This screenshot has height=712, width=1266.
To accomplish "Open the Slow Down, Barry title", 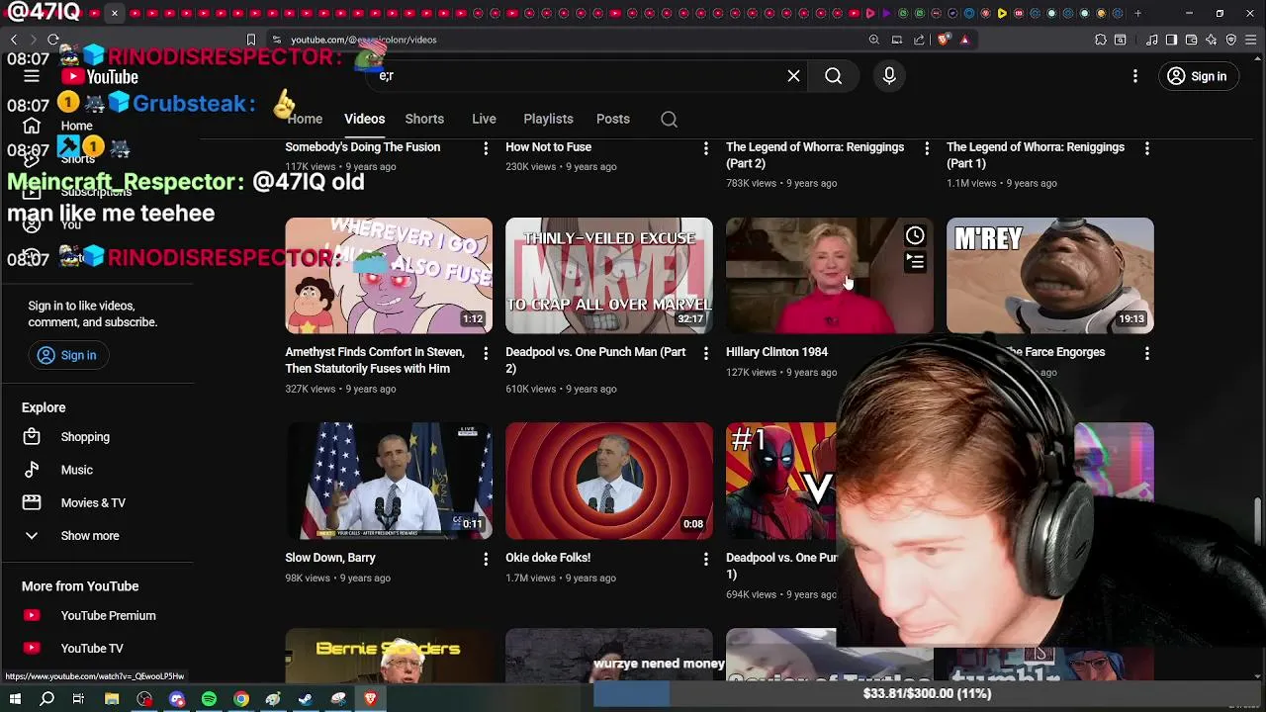I will tap(330, 558).
